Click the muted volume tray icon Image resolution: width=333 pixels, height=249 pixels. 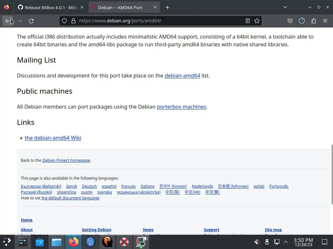(257, 242)
